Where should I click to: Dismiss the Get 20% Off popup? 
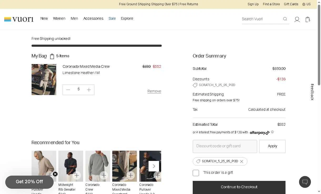point(55,174)
